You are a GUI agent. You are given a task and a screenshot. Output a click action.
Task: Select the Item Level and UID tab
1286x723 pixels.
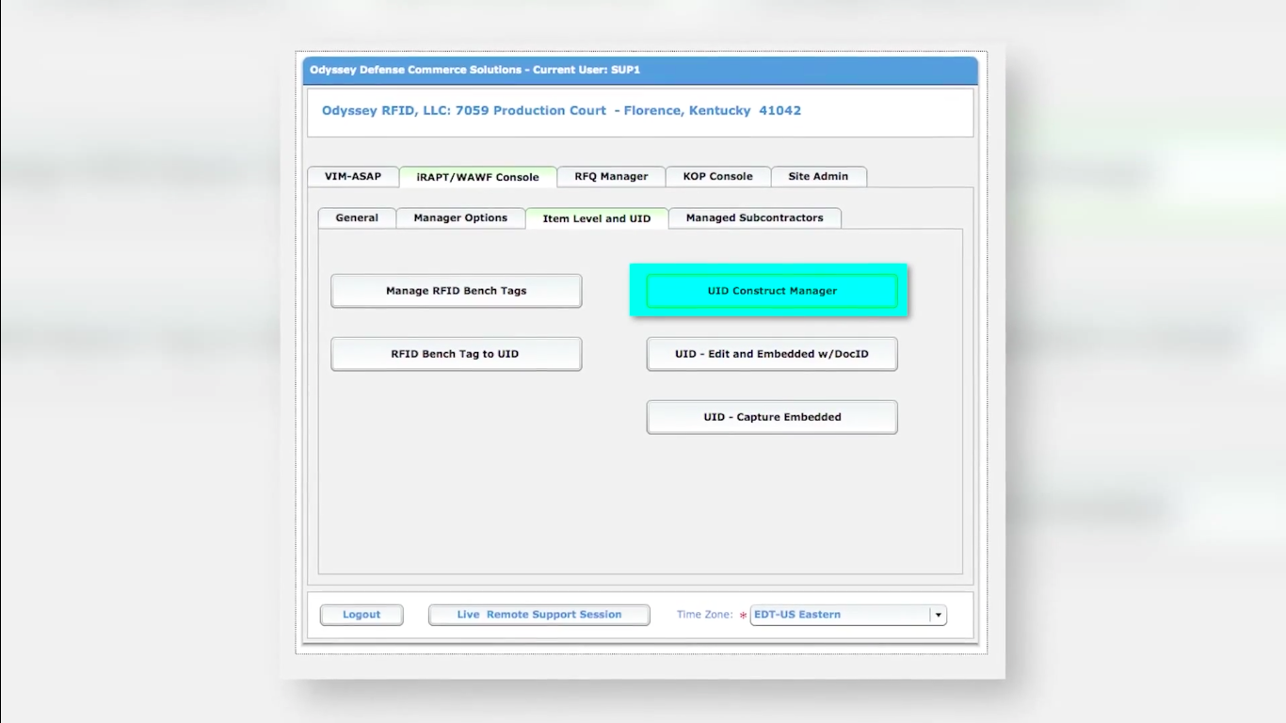pos(596,217)
